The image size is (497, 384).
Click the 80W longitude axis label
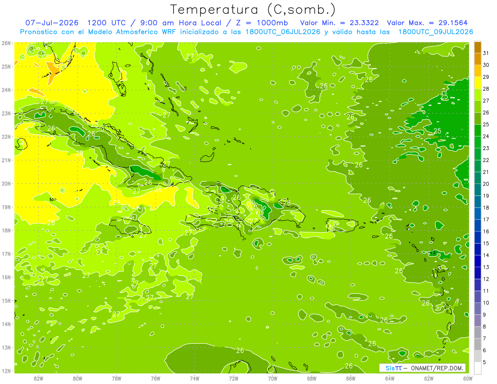point(77,378)
